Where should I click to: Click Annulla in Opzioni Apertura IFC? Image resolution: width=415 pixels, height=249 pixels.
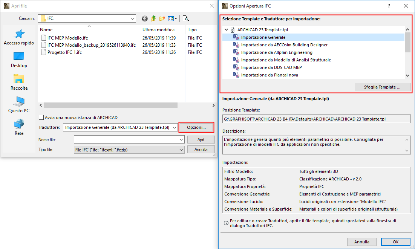[x=361, y=242]
